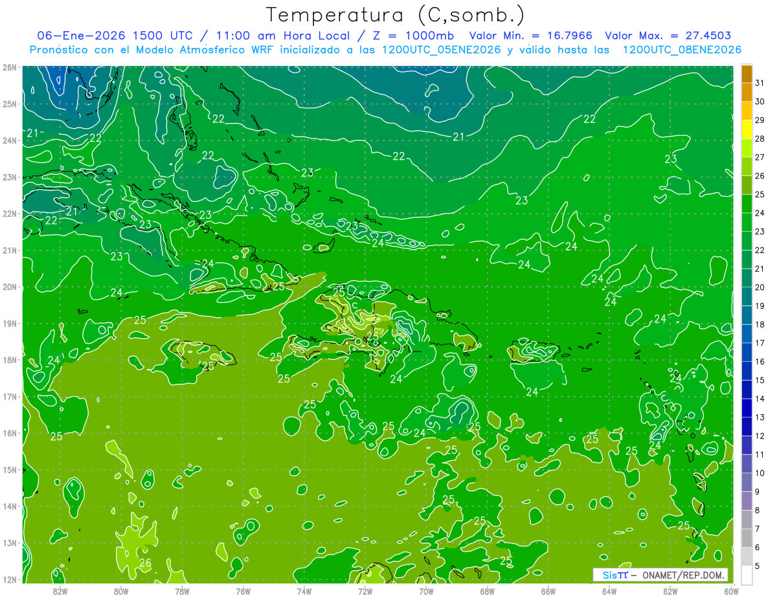The height and width of the screenshot is (600, 777).
Task: Click the longitude axis label "74W"
Action: [x=304, y=591]
